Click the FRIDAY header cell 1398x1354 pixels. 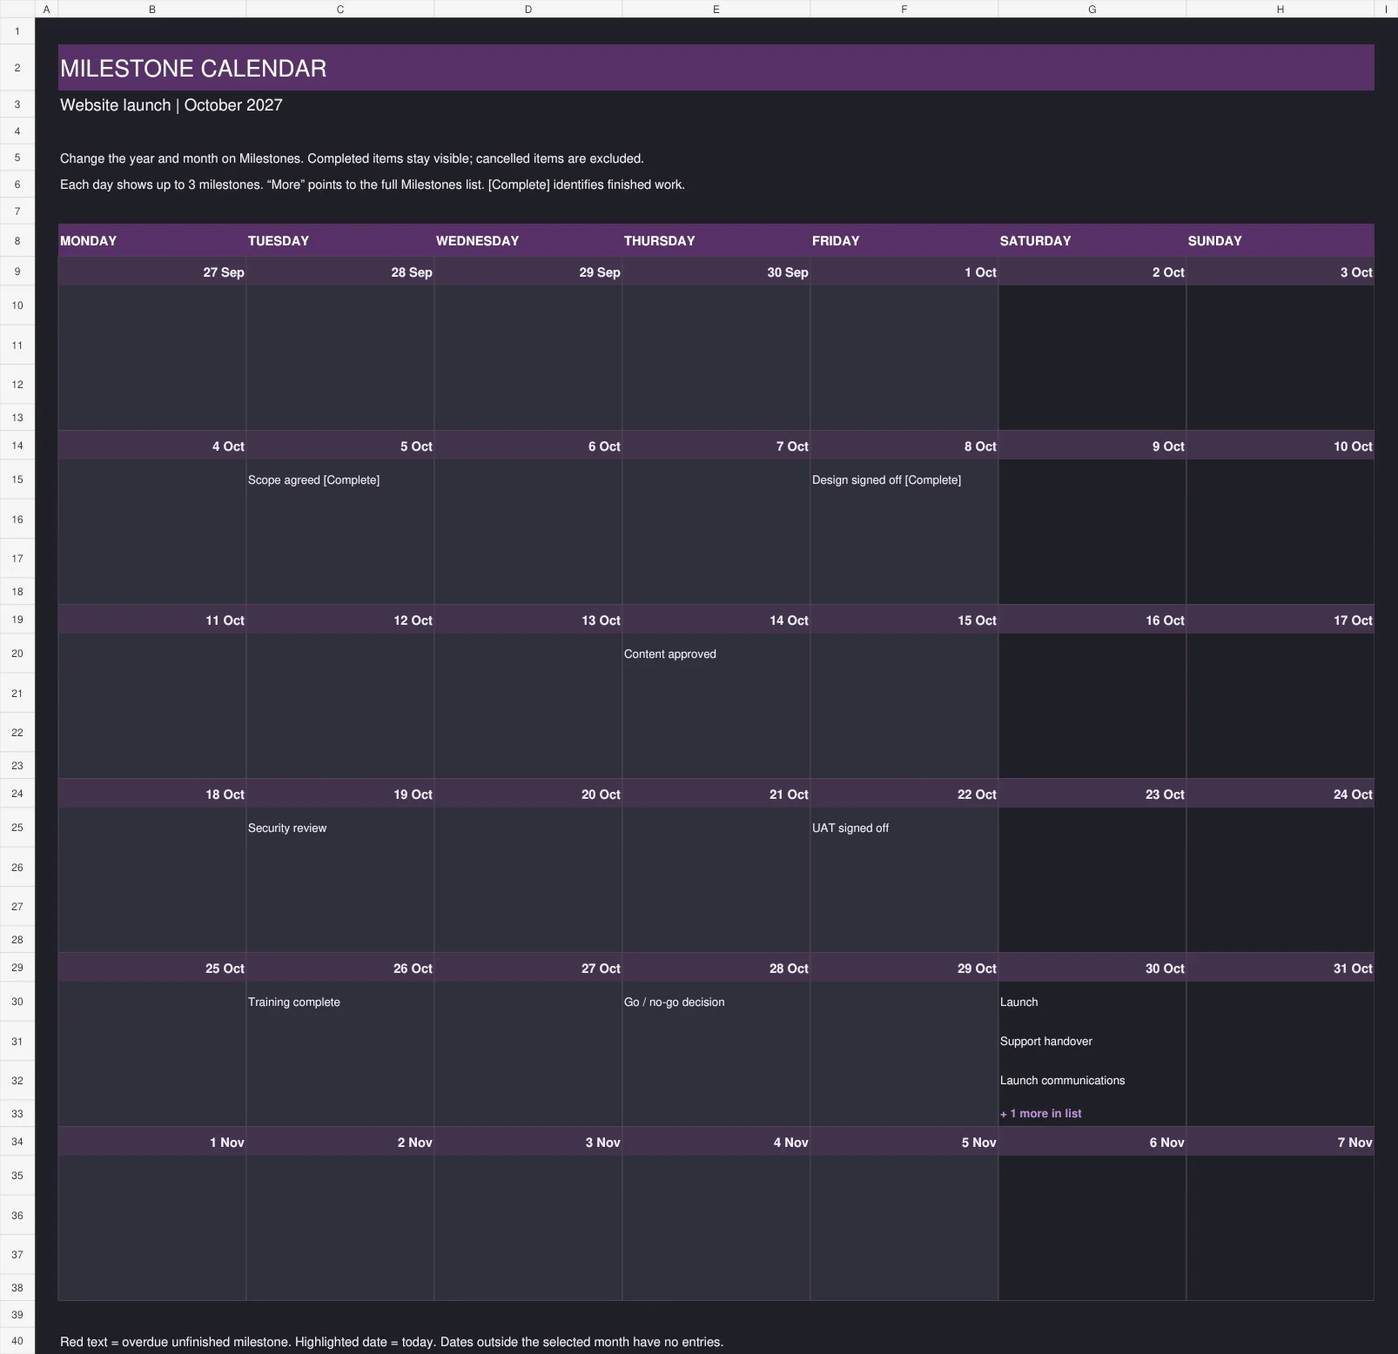point(904,240)
